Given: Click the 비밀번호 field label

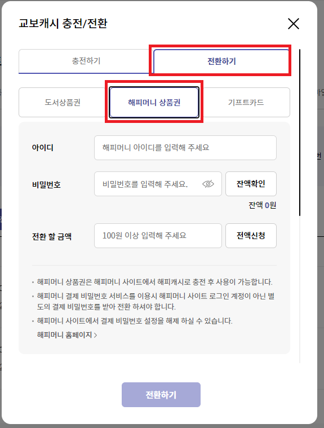Looking at the screenshot, I should [46, 185].
